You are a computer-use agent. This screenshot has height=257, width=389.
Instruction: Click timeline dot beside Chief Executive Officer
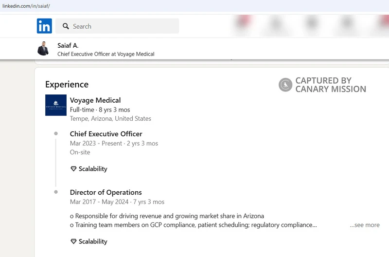[x=56, y=133]
